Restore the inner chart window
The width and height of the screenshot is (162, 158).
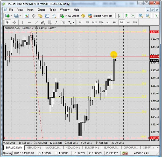[x=152, y=10]
